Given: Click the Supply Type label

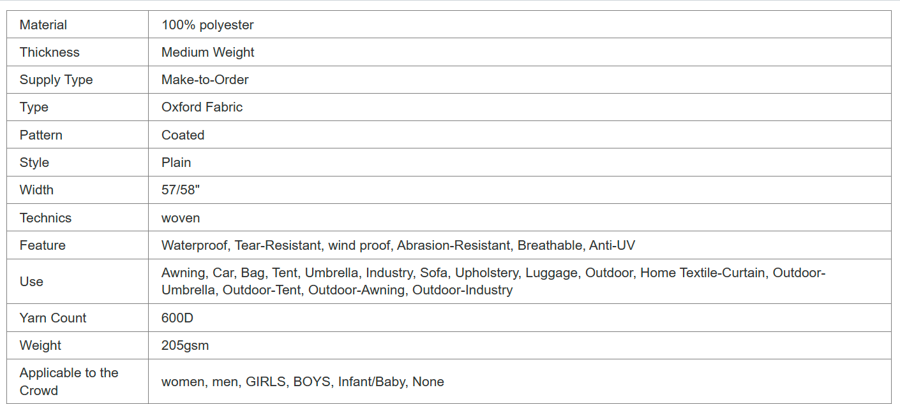Looking at the screenshot, I should pyautogui.click(x=56, y=80).
